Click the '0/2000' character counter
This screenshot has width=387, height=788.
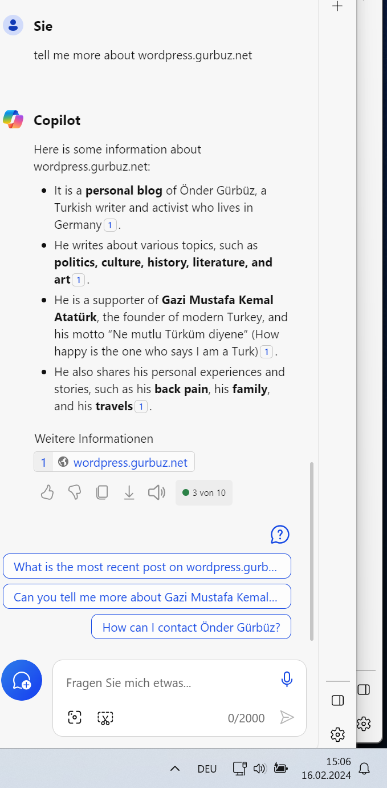tap(246, 718)
